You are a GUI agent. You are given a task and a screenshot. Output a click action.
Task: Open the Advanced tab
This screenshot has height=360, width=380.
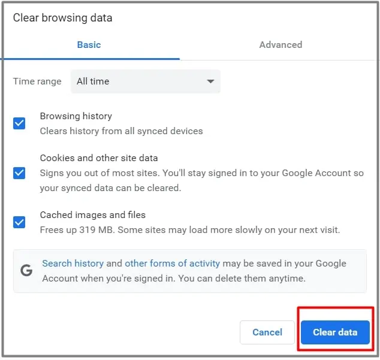(x=281, y=45)
